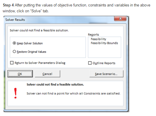The height and width of the screenshot is (116, 156).
Task: Select the Feasibility report
Action: [99, 39]
